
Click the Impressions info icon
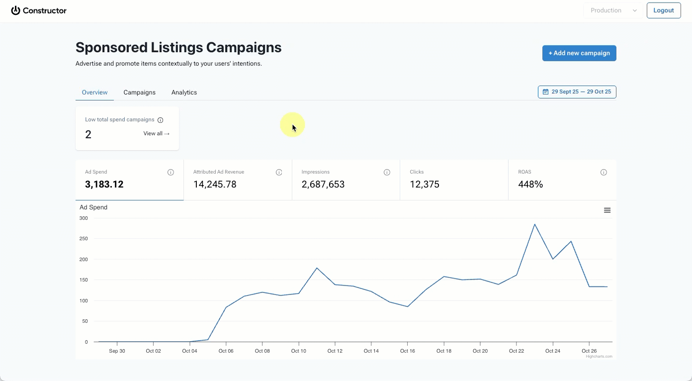click(387, 173)
